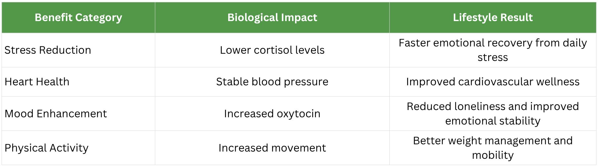Select the Faster emotional recovery cell

pos(492,50)
